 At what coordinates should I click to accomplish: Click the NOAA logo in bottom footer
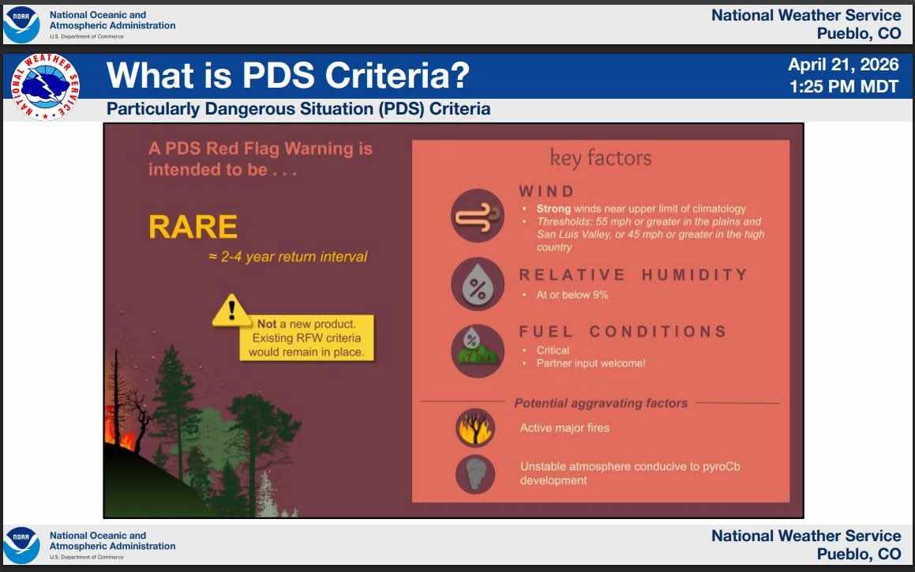click(x=21, y=545)
